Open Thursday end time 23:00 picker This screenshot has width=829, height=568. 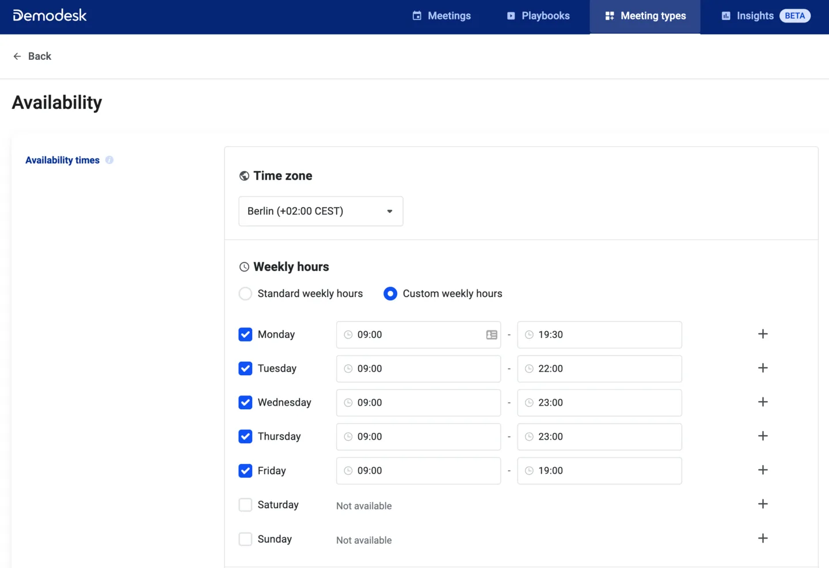[599, 437]
